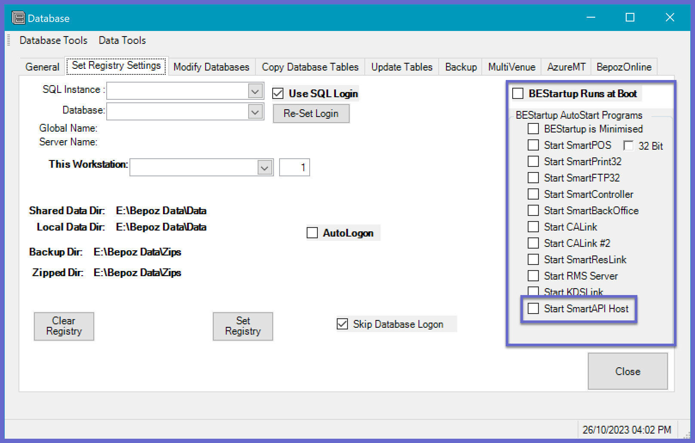The image size is (695, 443).
Task: Toggle the 32 Bit checkbox
Action: 628,146
